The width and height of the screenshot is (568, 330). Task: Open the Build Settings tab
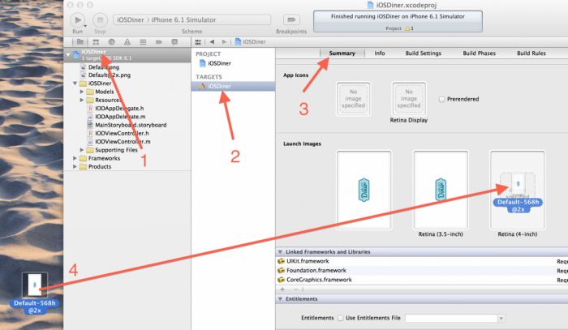click(423, 54)
